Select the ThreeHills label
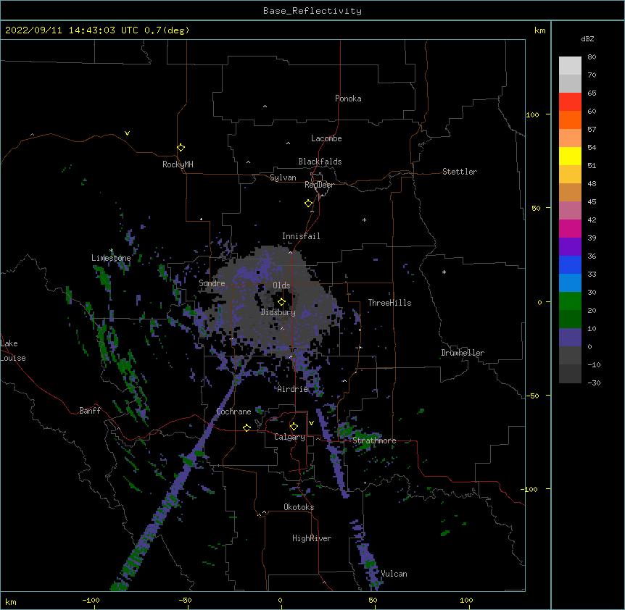The image size is (625, 610). (389, 303)
